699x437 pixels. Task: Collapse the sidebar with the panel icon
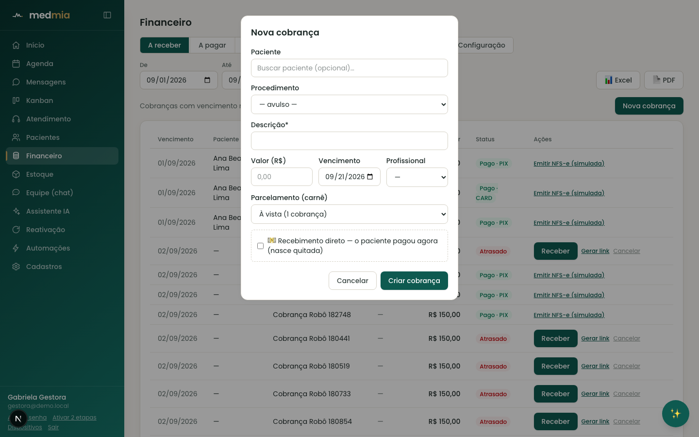107,15
